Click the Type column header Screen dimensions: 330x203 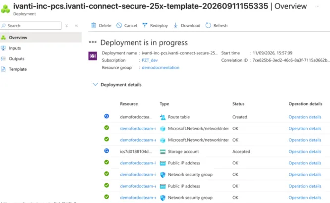coord(164,103)
